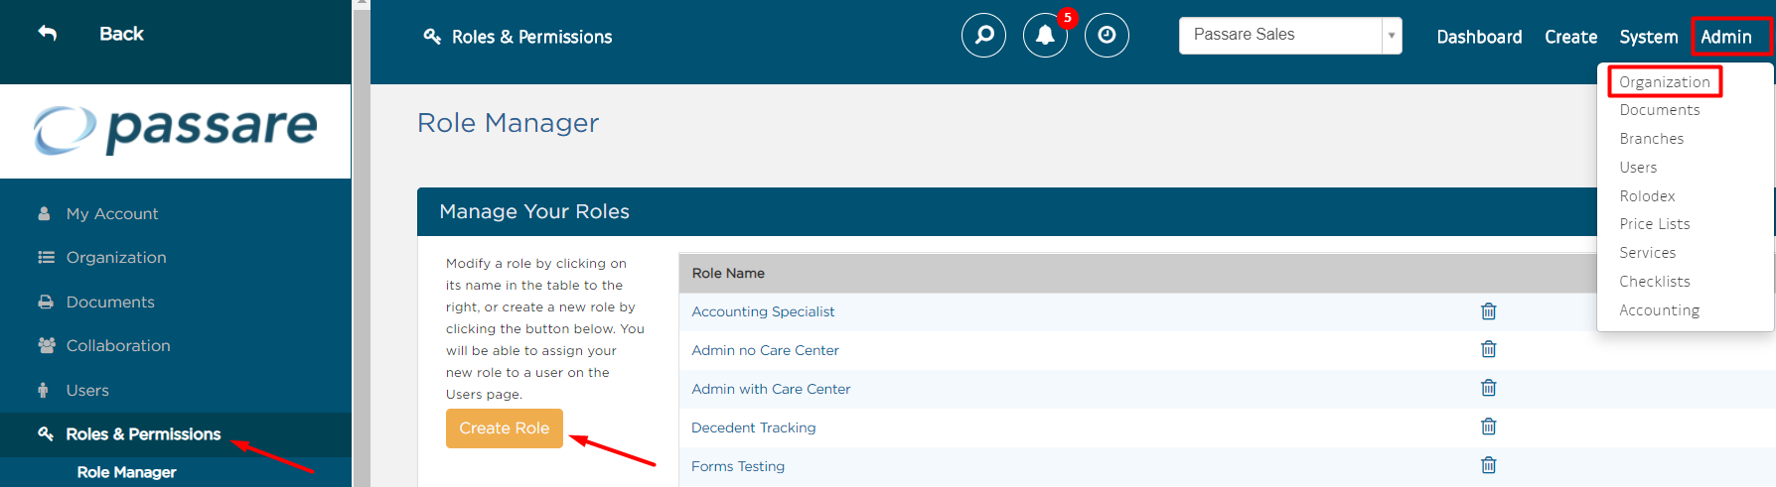The image size is (1776, 487).
Task: Go to Collaboration in sidebar
Action: coord(118,345)
